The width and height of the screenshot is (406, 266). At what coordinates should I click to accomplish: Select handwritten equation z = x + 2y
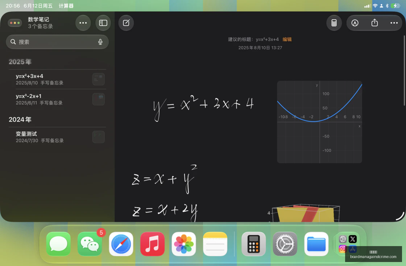pos(165,212)
